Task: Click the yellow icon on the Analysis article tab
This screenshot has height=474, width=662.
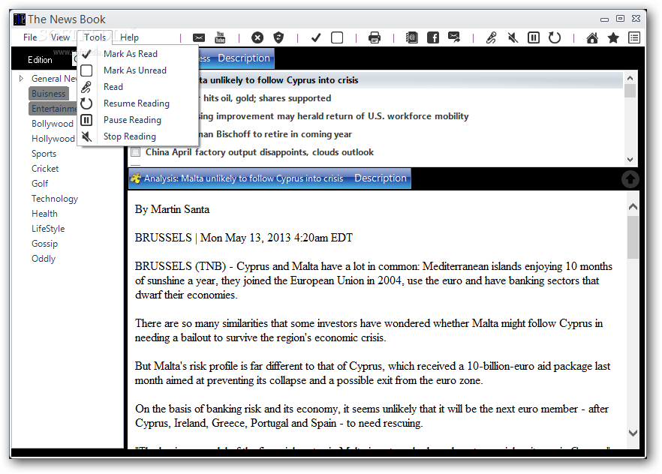Action: [136, 178]
